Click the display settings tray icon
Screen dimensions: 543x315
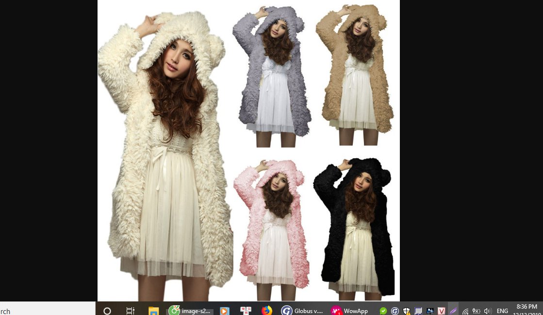pos(430,311)
